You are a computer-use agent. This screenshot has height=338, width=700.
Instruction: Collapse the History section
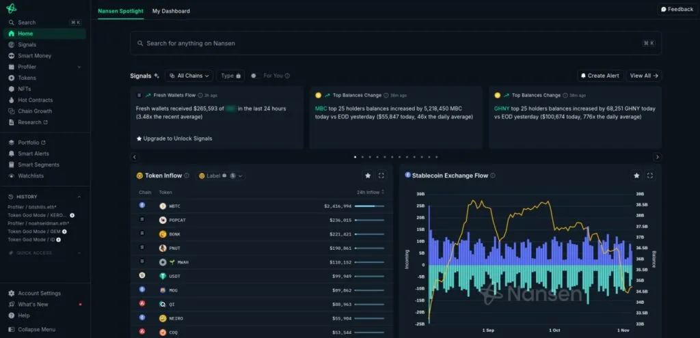[79, 197]
